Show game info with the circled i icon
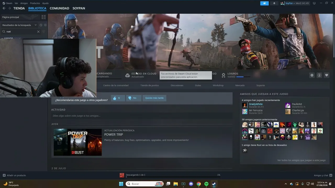 [x=319, y=75]
